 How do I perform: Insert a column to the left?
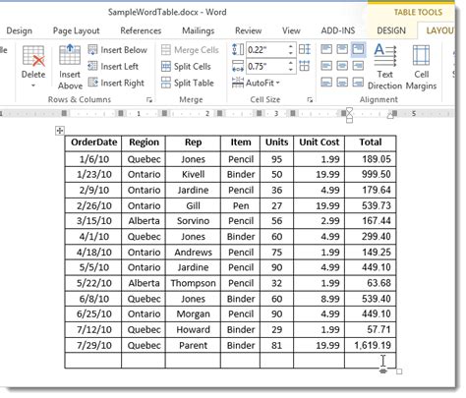coord(113,66)
